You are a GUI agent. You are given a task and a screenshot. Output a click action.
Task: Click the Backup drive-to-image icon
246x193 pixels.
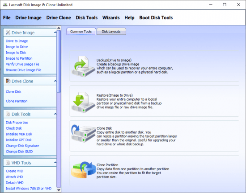[x=83, y=66]
